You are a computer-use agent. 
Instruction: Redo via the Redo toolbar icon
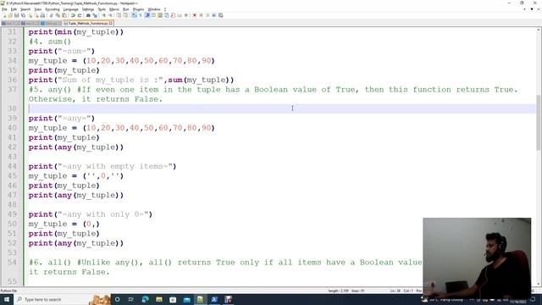point(79,15)
